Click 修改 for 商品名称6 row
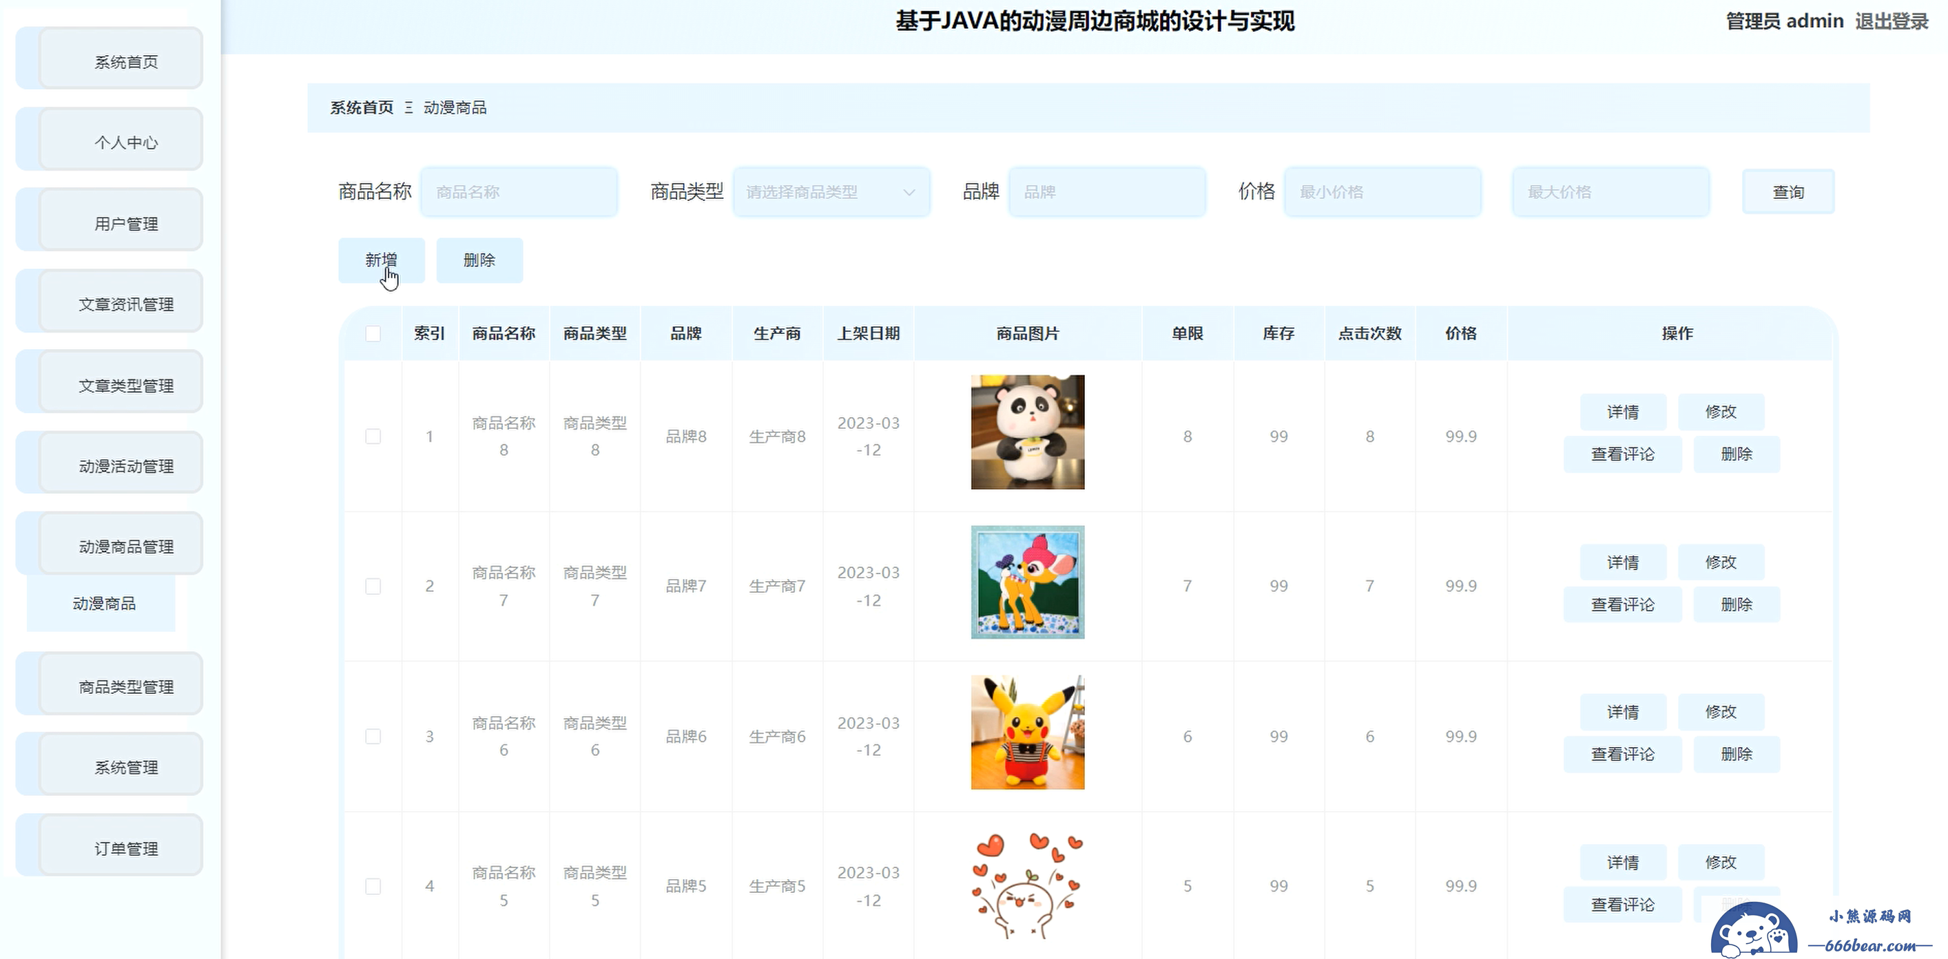This screenshot has height=959, width=1948. click(x=1721, y=712)
